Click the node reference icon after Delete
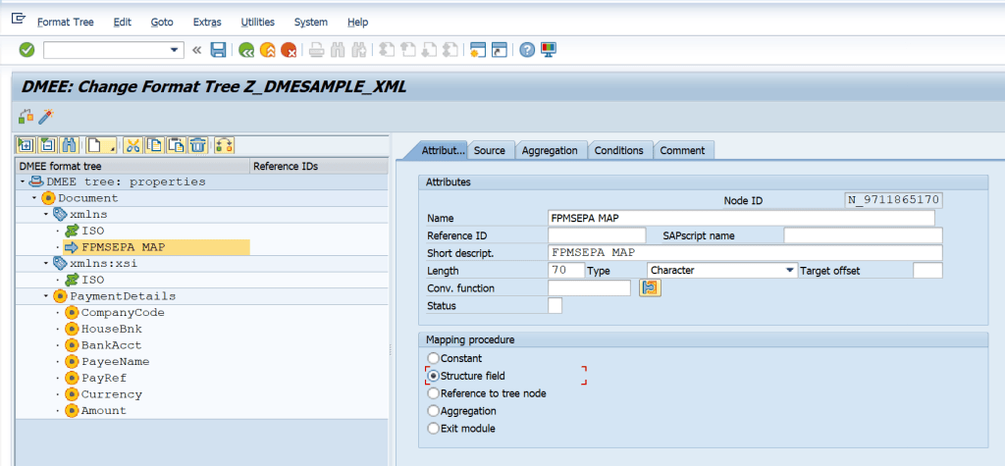Viewport: 1005px width, 466px height. click(225, 145)
